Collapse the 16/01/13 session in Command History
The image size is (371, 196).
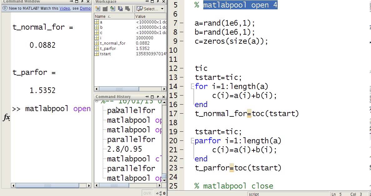pos(97,101)
